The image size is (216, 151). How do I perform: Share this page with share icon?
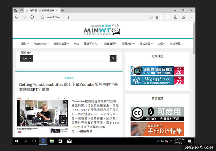183,17
